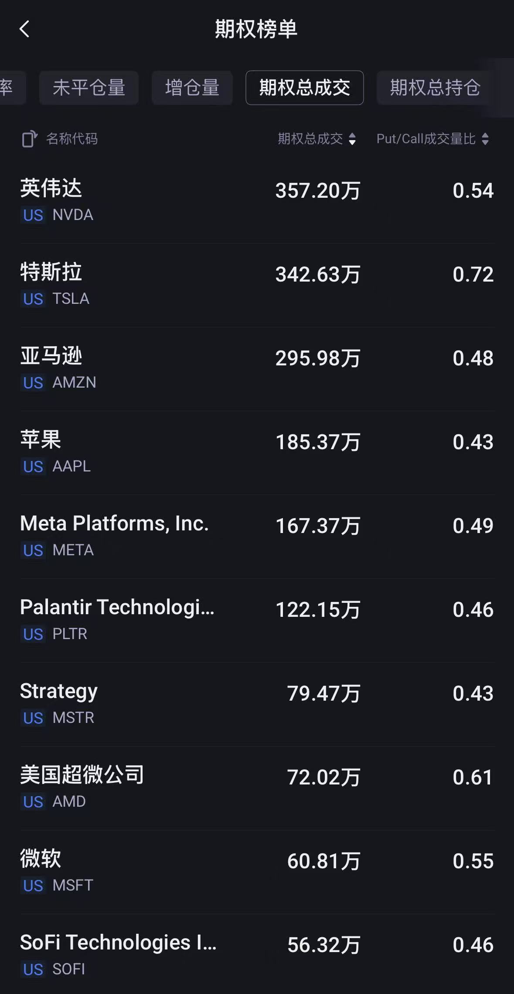Sort by 期权总成交 arrow icon
Image resolution: width=514 pixels, height=994 pixels.
352,139
